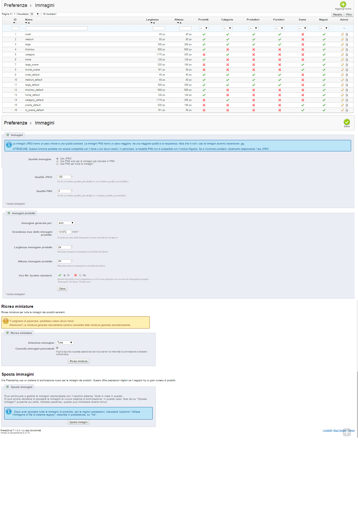Image resolution: width=358 pixels, height=531 pixels.
Task: Open the Forum footer link
Action: pos(351,430)
